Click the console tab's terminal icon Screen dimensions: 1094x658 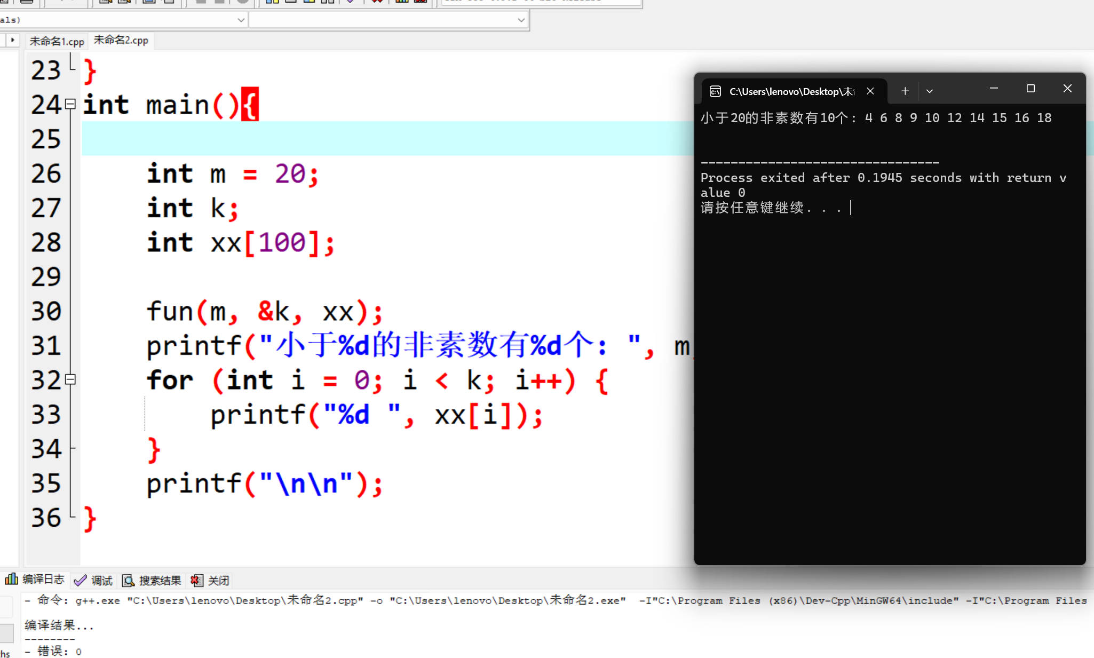(x=715, y=92)
